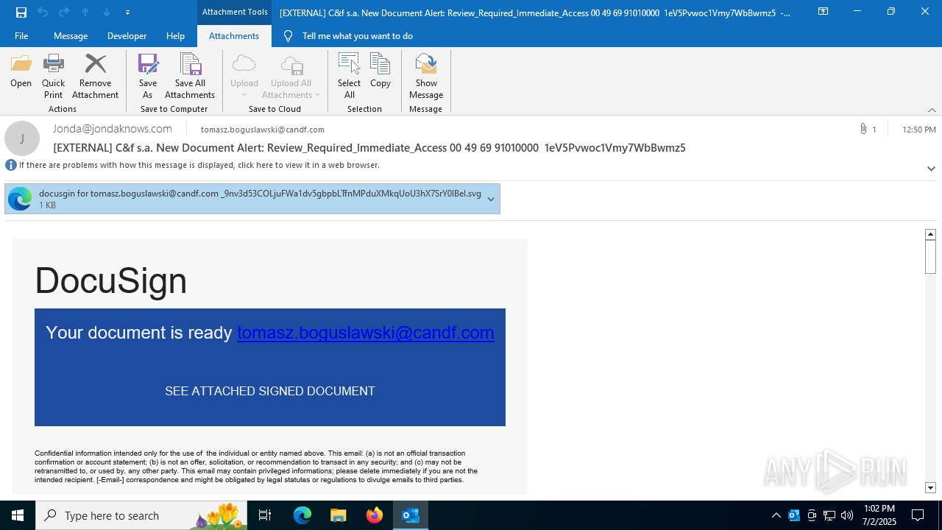Click the Ribbon Display Options icon
Screen dimensions: 942x530
click(x=823, y=12)
